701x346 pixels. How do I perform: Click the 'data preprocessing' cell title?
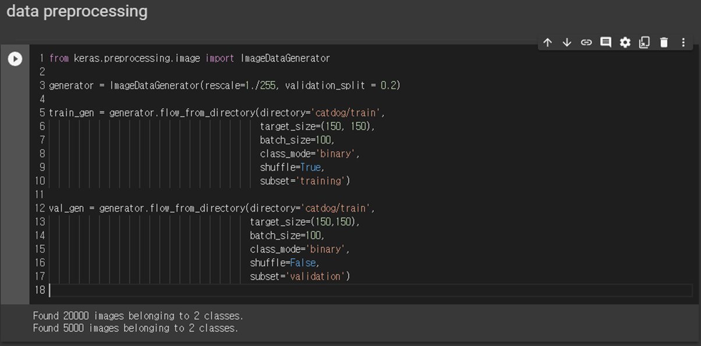tap(76, 10)
